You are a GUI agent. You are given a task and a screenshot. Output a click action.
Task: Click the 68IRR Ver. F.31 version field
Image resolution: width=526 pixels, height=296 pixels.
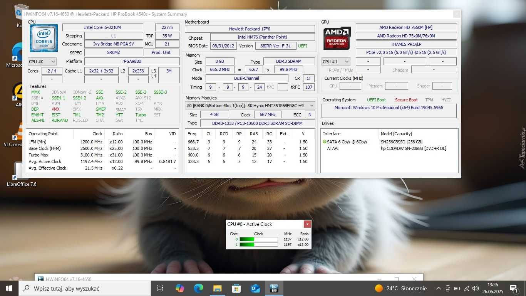tap(276, 46)
